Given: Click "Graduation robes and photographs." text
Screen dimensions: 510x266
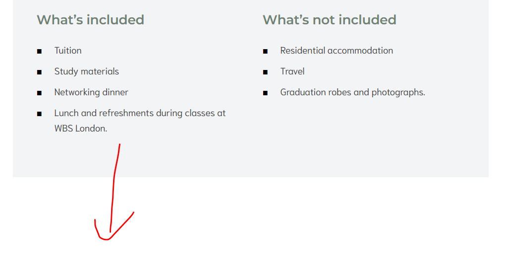Looking at the screenshot, I should [352, 92].
